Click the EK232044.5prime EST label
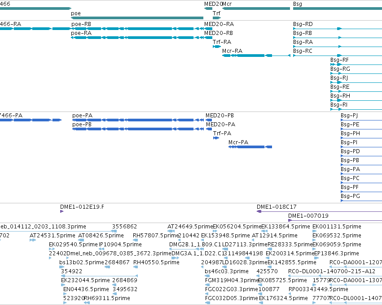 coord(85,281)
